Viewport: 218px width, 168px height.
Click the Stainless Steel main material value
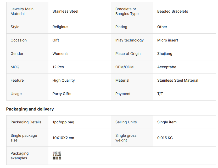(x=65, y=11)
